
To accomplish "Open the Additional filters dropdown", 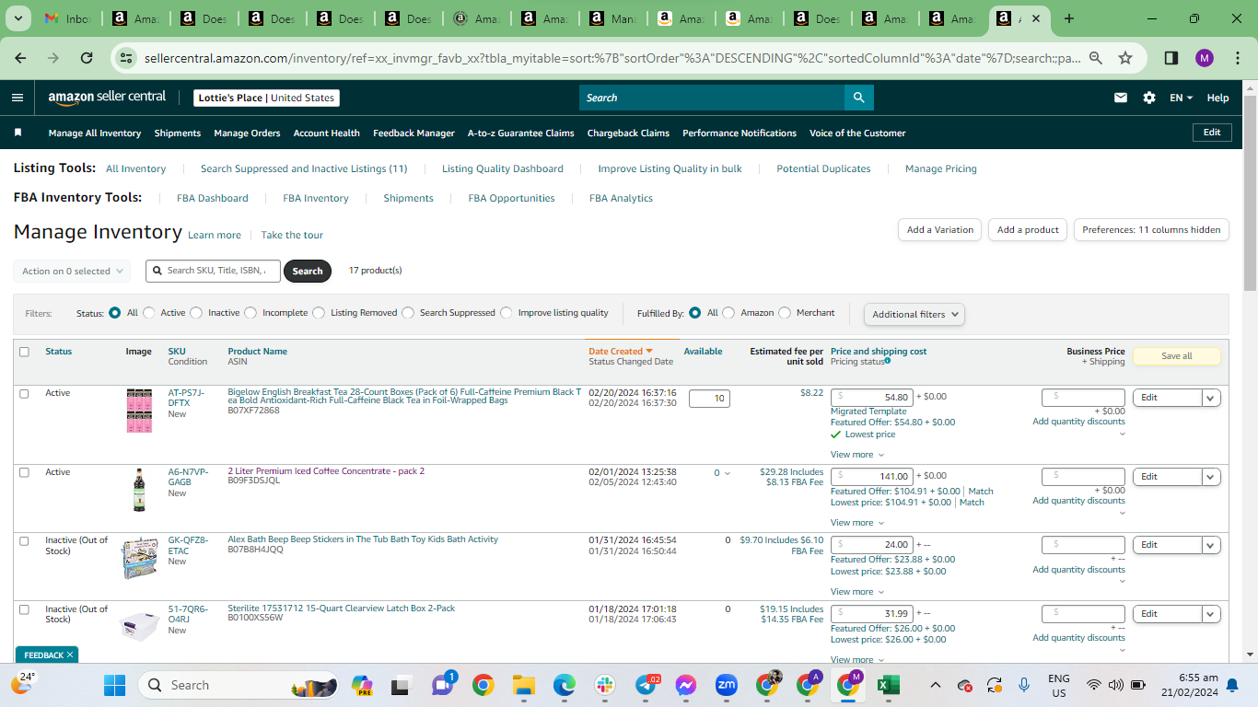I will coord(914,314).
